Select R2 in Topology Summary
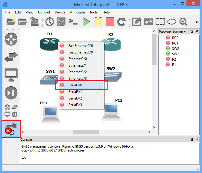 tap(174, 59)
